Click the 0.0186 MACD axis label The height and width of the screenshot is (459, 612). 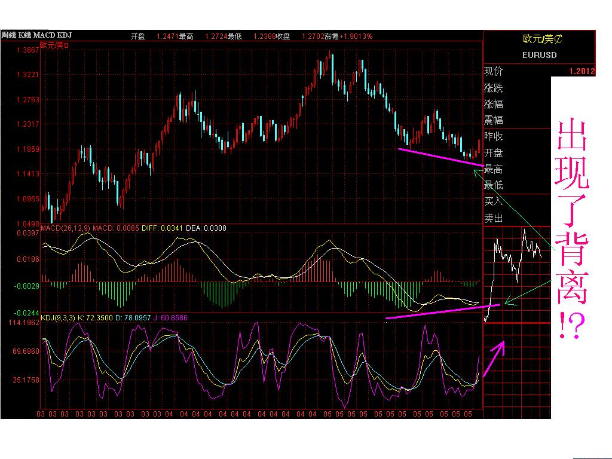(x=27, y=259)
